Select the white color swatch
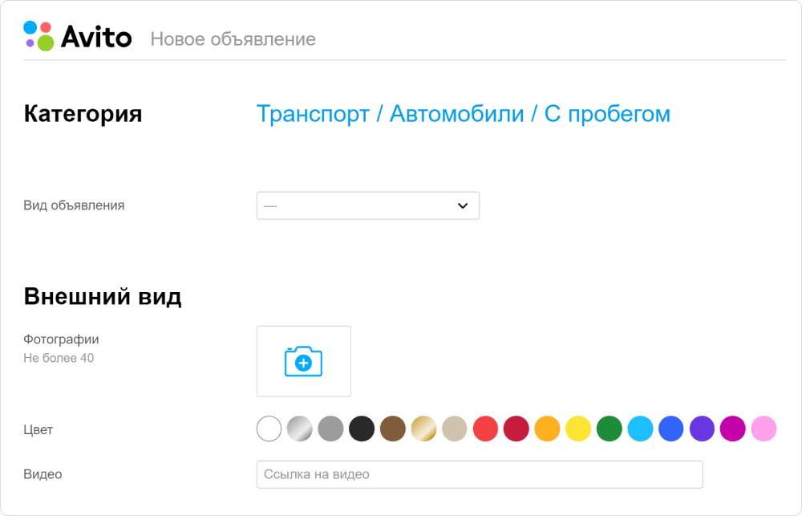The image size is (802, 516). (x=269, y=429)
